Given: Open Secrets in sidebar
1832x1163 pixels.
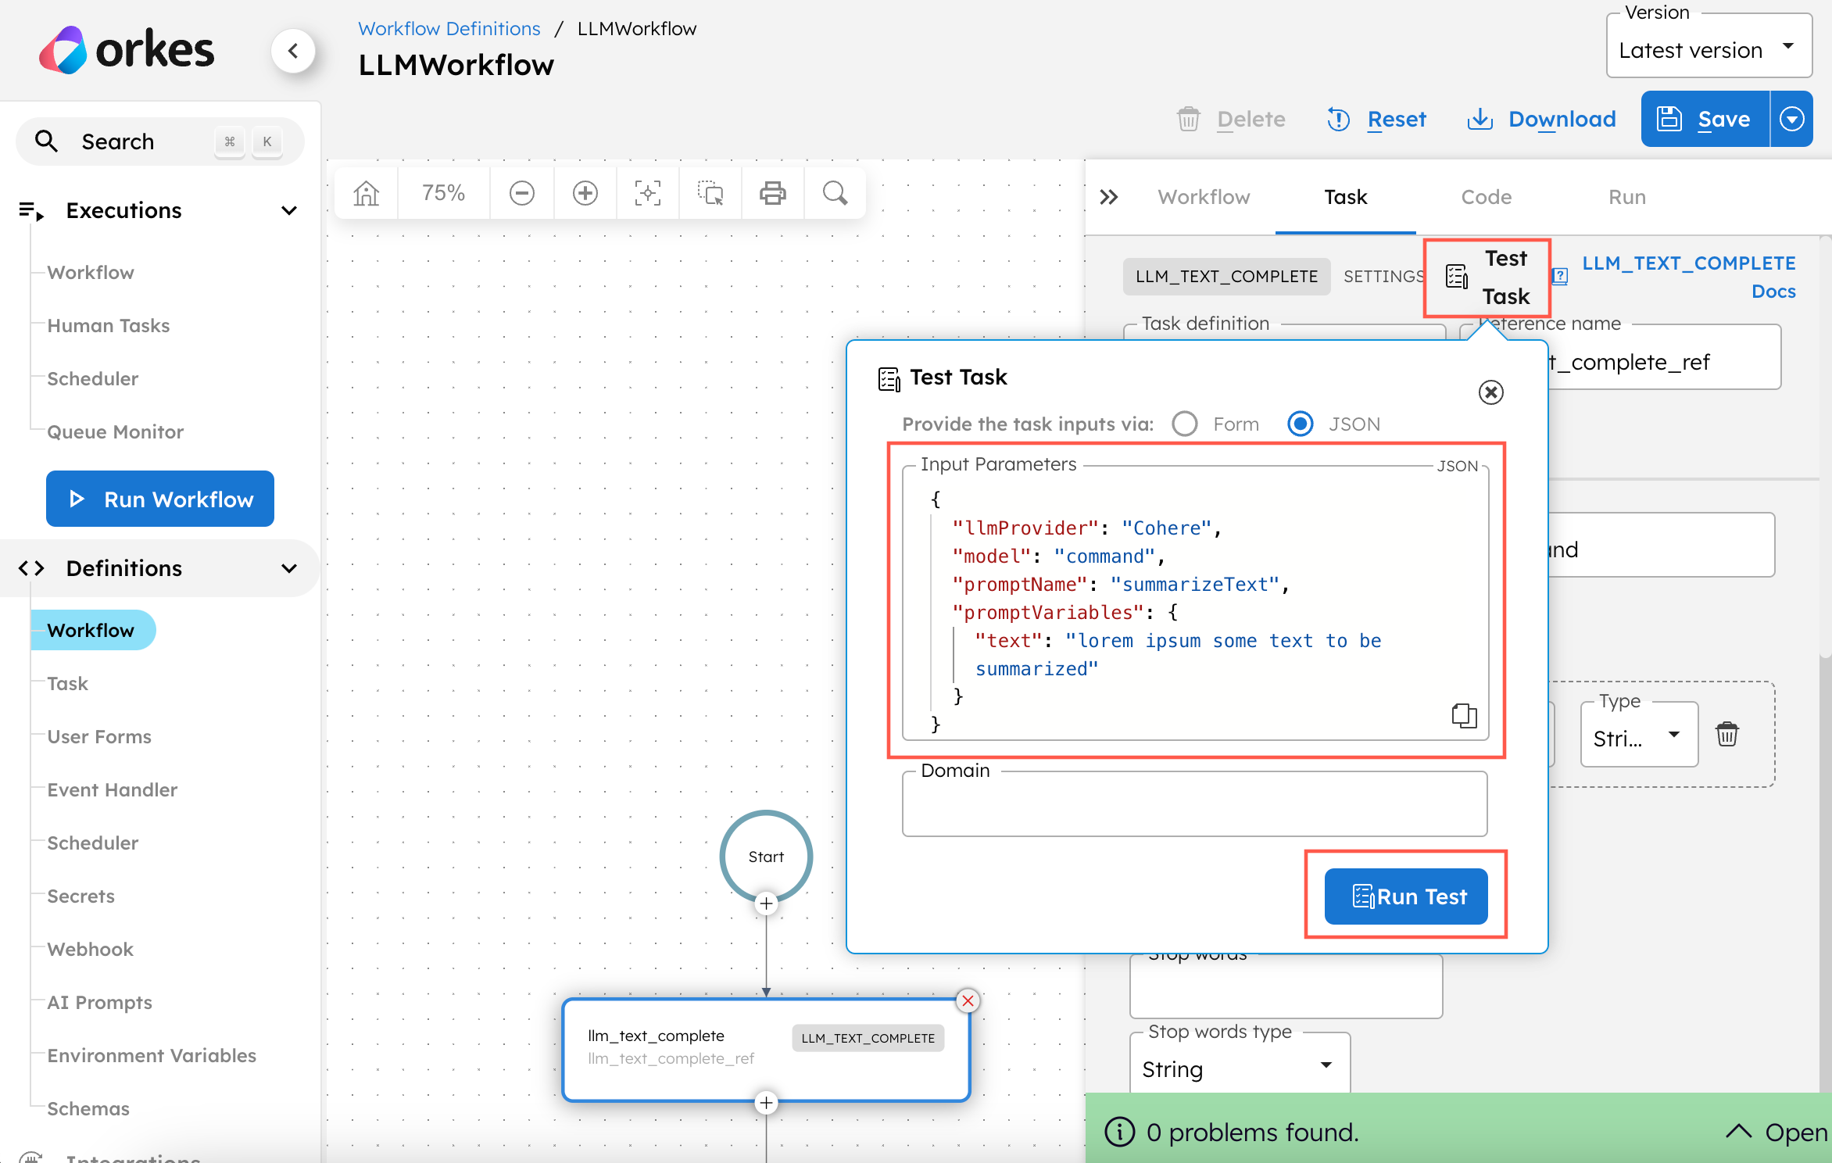Looking at the screenshot, I should pyautogui.click(x=81, y=896).
